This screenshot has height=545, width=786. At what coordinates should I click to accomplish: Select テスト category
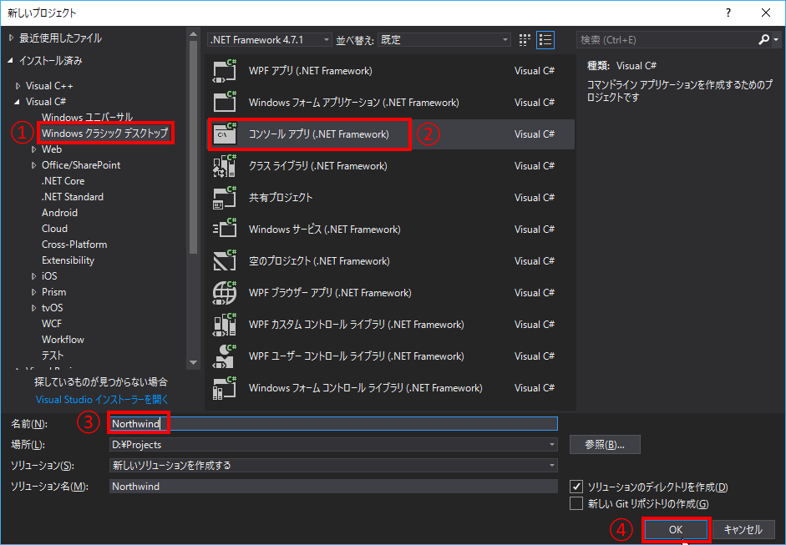[53, 356]
